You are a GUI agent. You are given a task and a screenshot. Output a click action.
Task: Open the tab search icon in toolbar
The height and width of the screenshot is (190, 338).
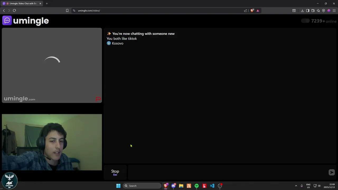pos(294,11)
